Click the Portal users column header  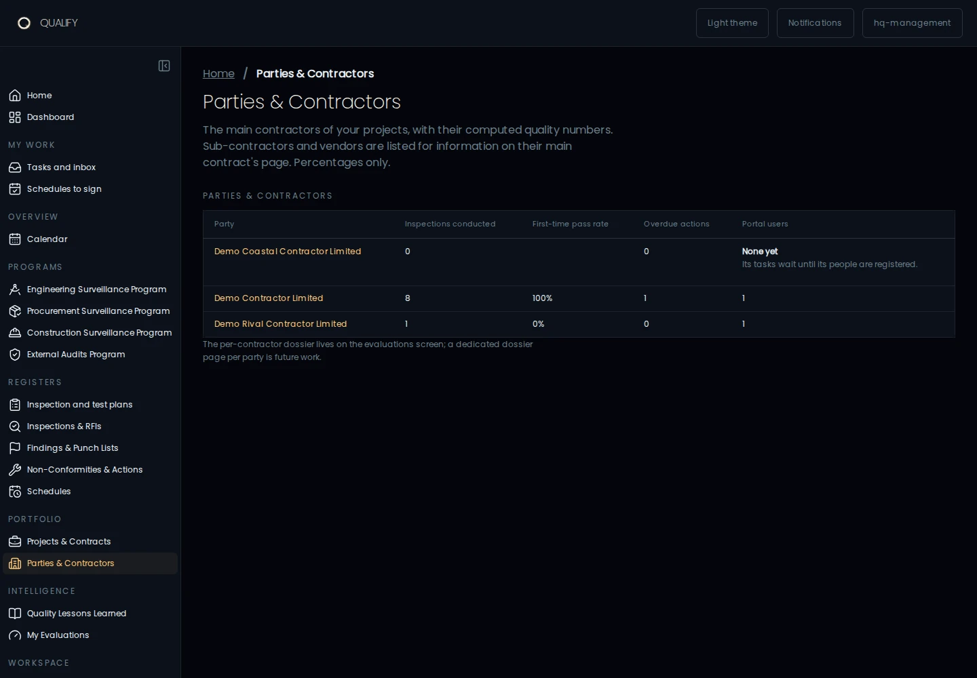[765, 224]
